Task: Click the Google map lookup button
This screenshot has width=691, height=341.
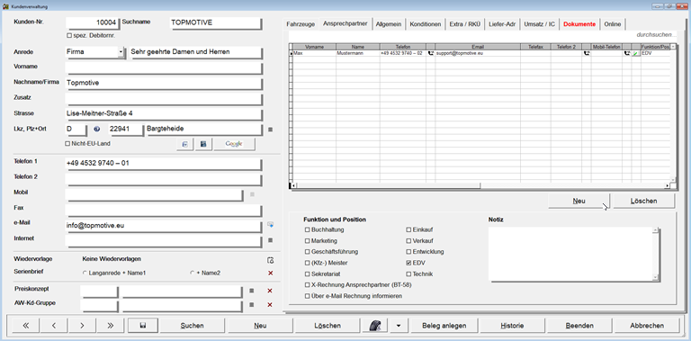Action: 234,144
